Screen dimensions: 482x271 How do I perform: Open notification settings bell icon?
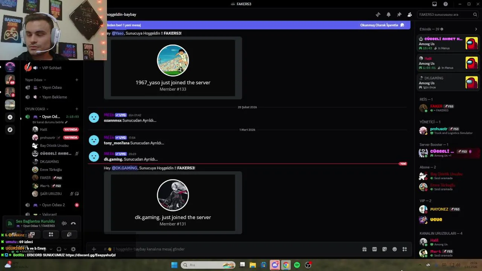tap(389, 15)
